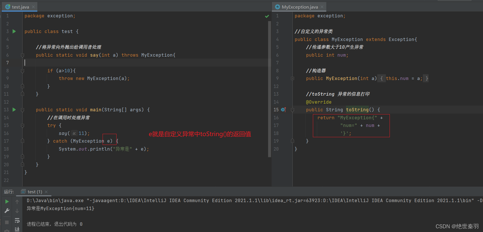Click fold end marker at line 19 in MyException.java

(292, 141)
